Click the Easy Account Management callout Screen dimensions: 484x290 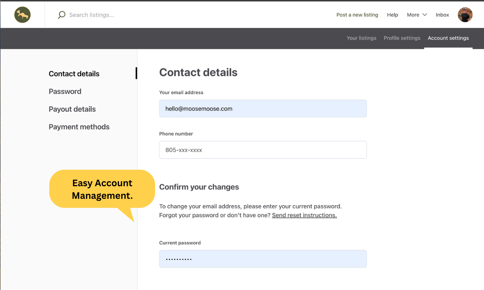(102, 189)
